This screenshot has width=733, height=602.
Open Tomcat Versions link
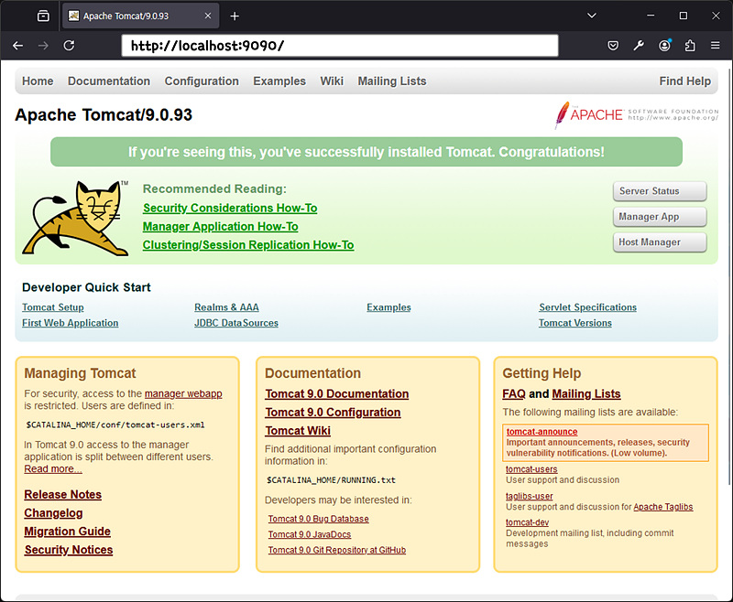pos(575,323)
